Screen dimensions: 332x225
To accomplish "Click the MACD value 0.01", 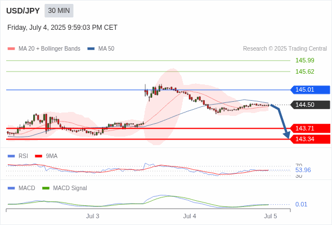I will (301, 204).
